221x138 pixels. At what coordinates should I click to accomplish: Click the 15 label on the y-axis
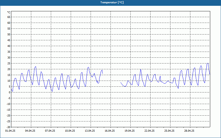point(9,75)
